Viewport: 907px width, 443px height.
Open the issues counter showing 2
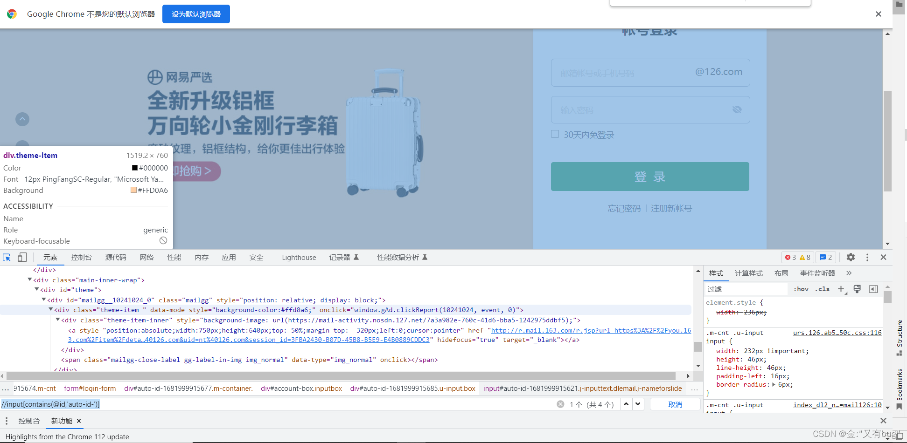[826, 257]
